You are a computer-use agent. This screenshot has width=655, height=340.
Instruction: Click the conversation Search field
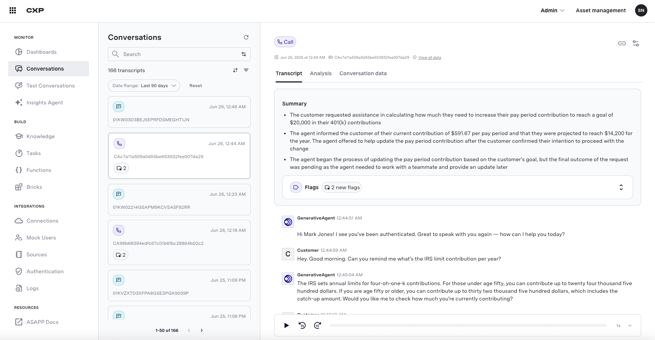(179, 54)
